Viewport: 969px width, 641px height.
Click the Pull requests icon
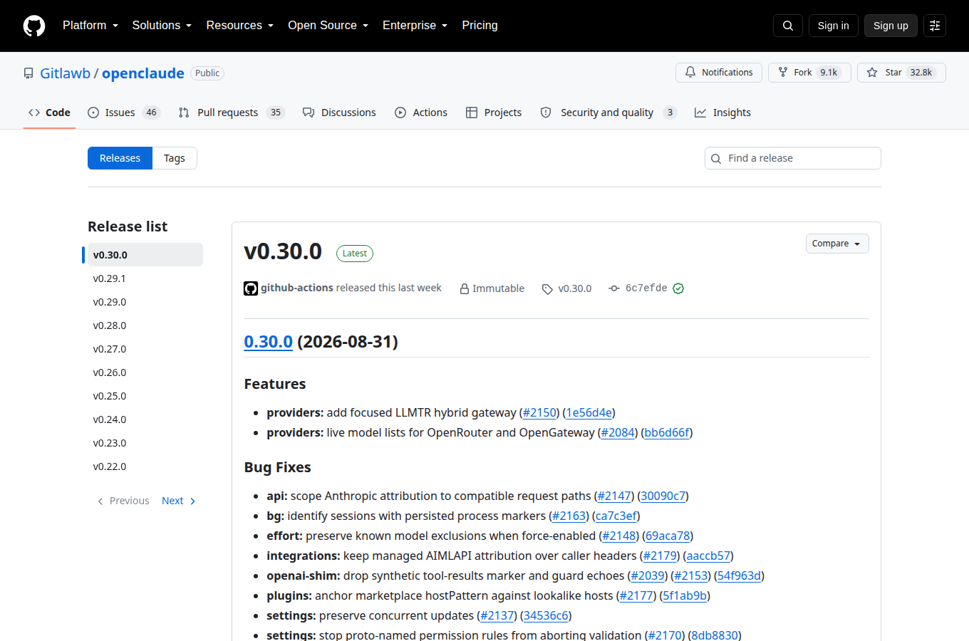[184, 113]
